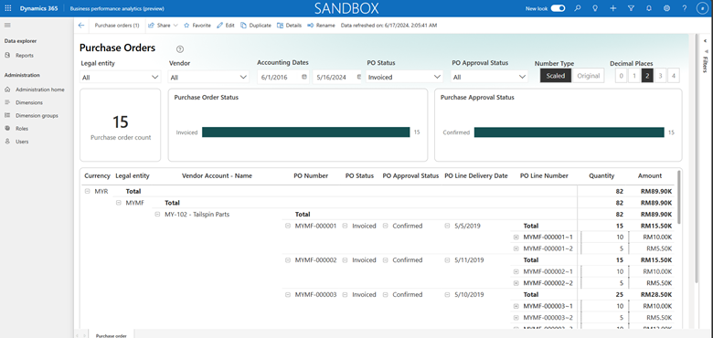This screenshot has height=338, width=713.
Task: Click Duplicate in the toolbar
Action: point(256,26)
